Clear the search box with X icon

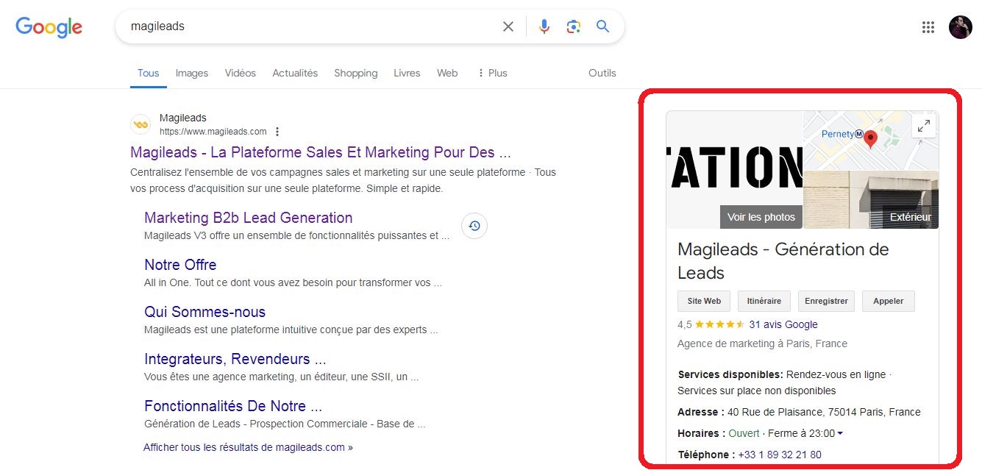508,26
